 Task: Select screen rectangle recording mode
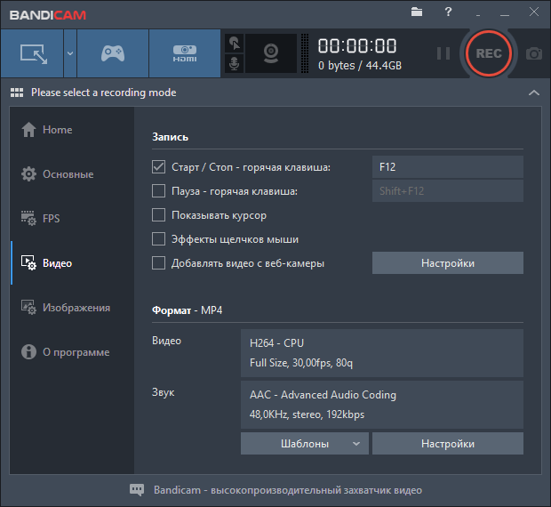tap(32, 53)
